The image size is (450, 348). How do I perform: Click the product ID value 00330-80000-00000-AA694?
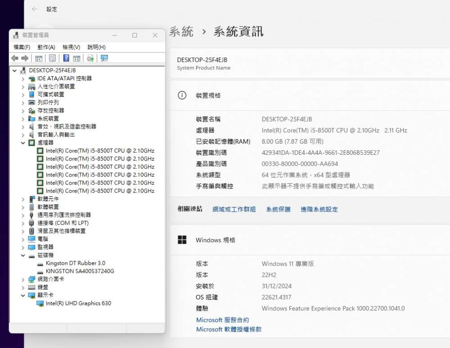pyautogui.click(x=300, y=164)
